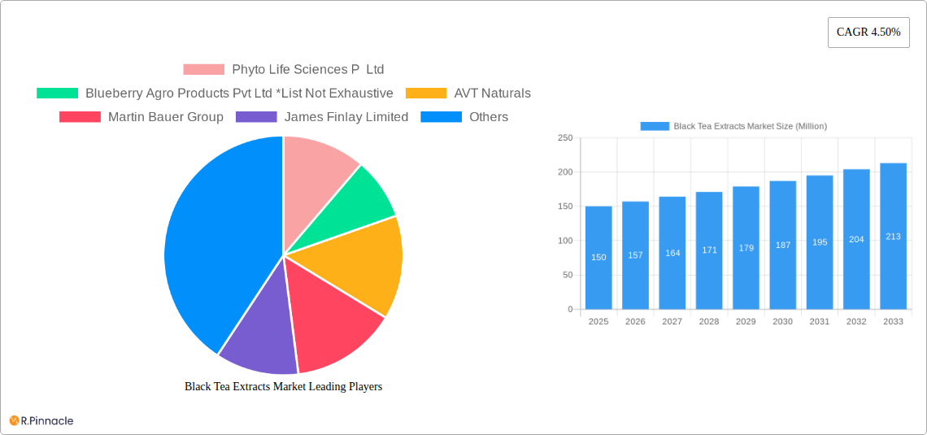Click the 2029 x-axis label

coord(746,321)
